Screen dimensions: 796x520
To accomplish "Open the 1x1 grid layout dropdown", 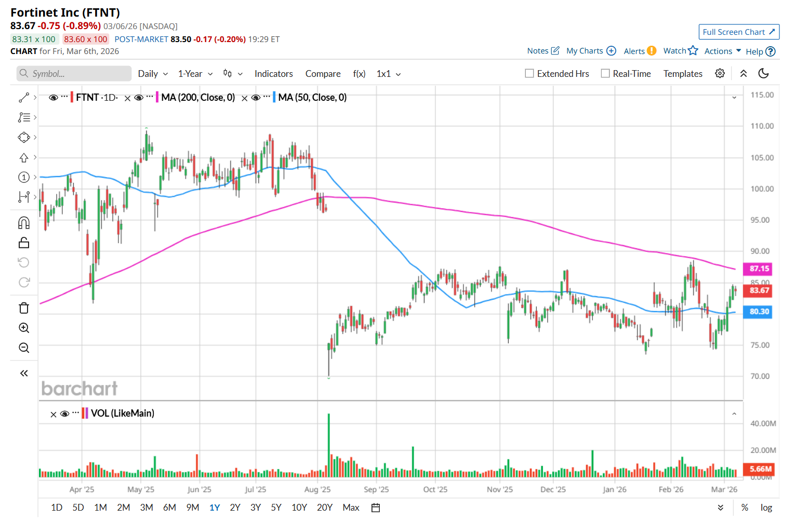I will (389, 74).
